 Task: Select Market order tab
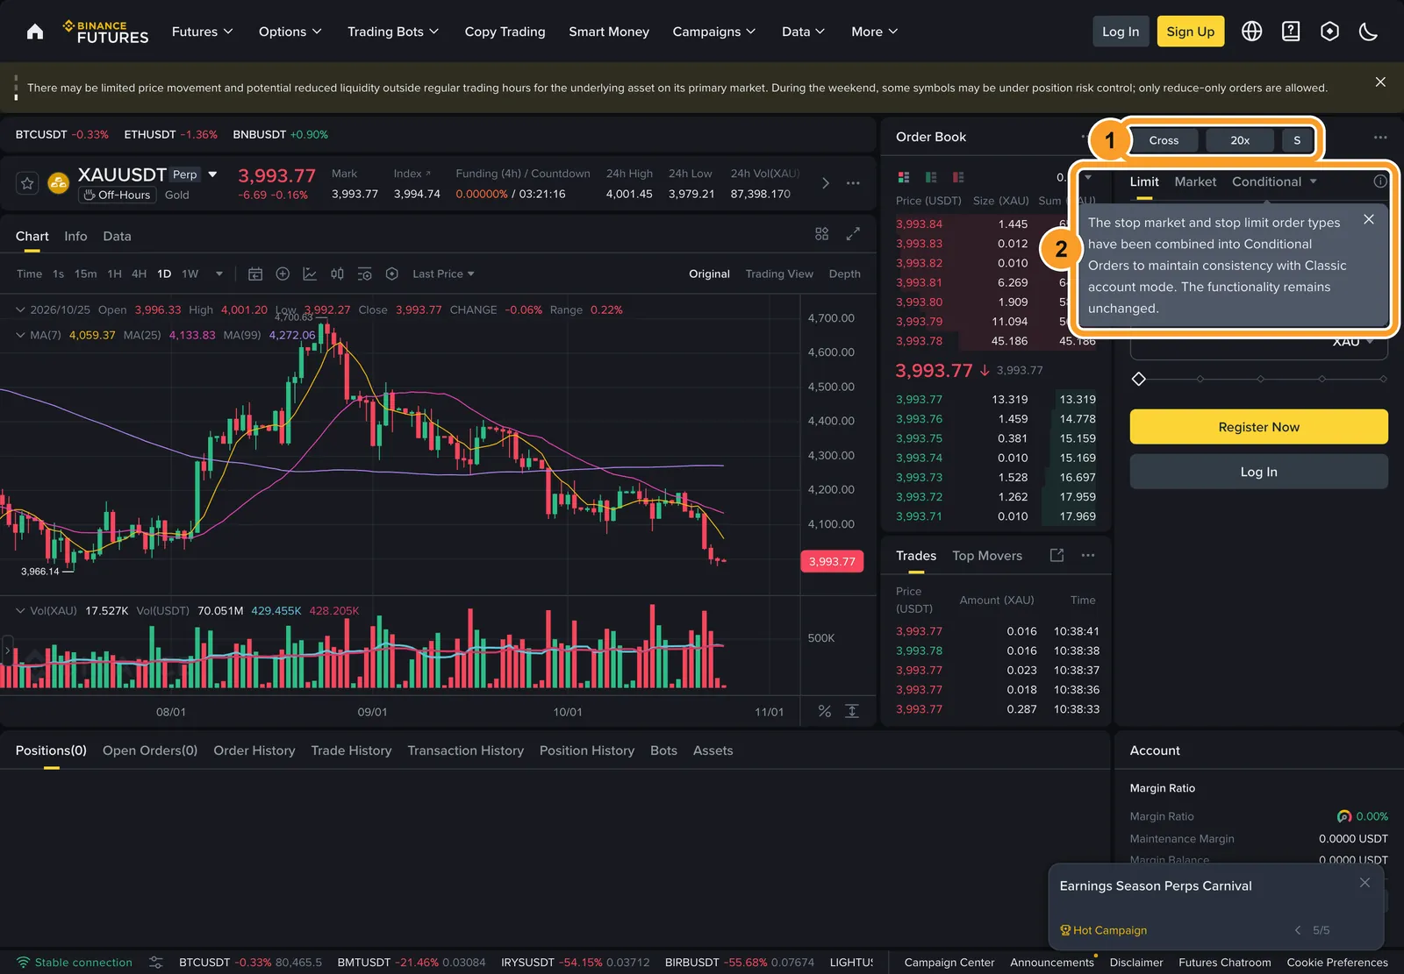(x=1195, y=181)
